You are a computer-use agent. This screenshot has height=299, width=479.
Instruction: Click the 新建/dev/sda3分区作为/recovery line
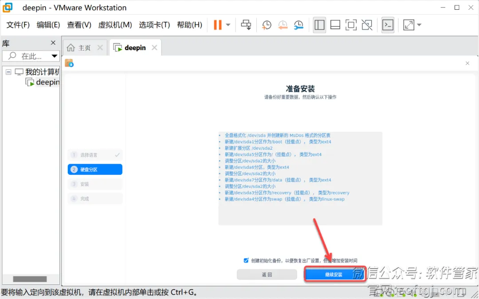[x=287, y=193]
